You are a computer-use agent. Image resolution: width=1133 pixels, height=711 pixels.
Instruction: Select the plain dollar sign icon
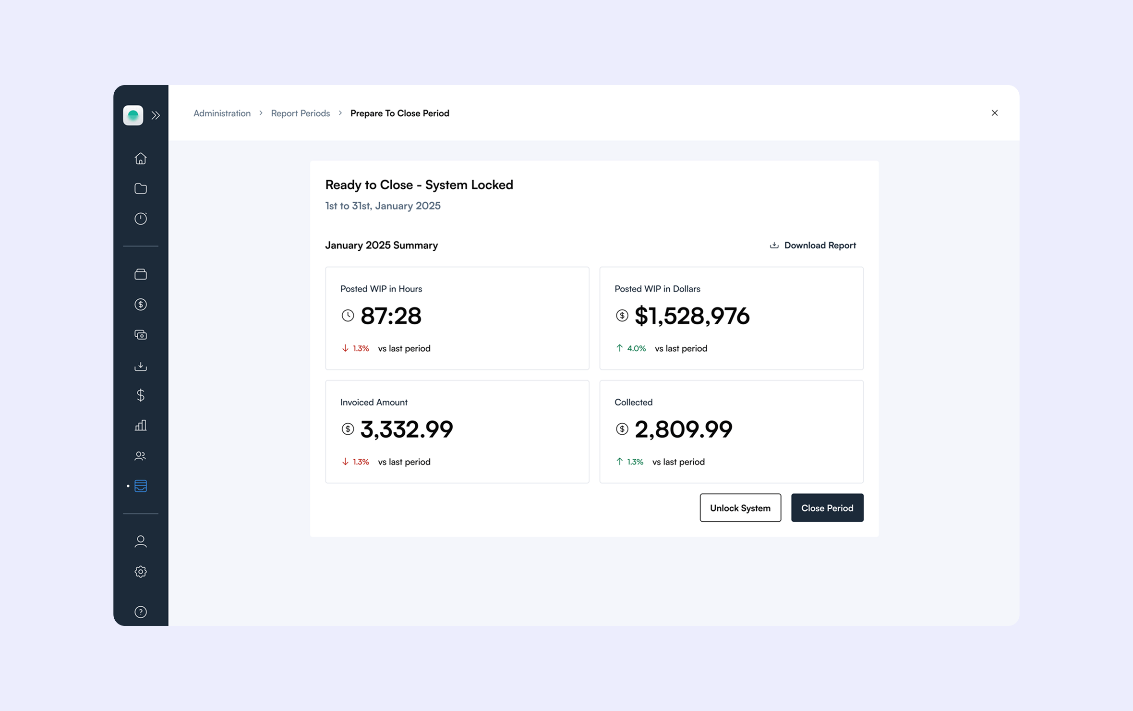(141, 395)
